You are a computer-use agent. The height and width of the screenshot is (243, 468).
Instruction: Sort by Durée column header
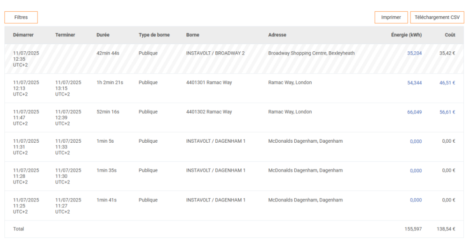[x=103, y=35]
